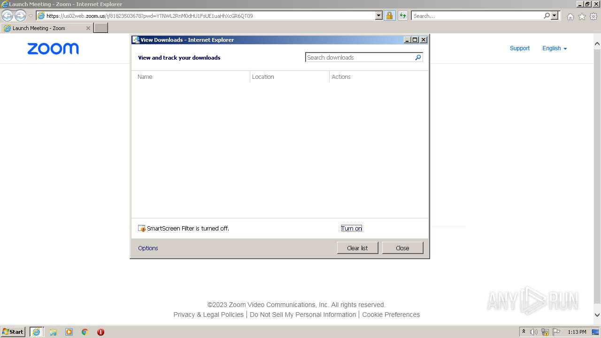Open the Tools gear icon
This screenshot has width=601, height=338.
click(x=593, y=16)
